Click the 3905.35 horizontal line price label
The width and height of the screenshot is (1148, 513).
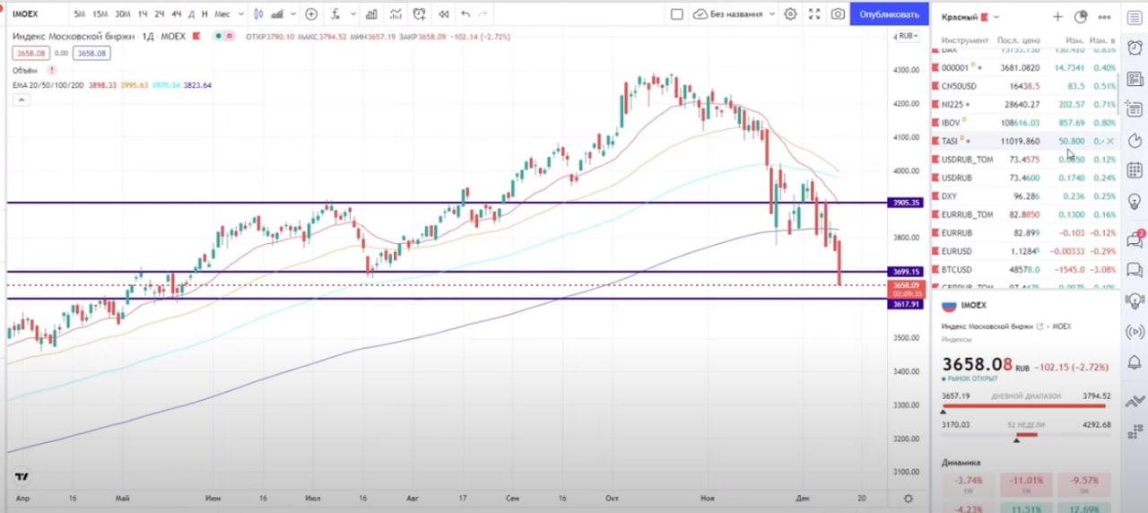tap(904, 203)
